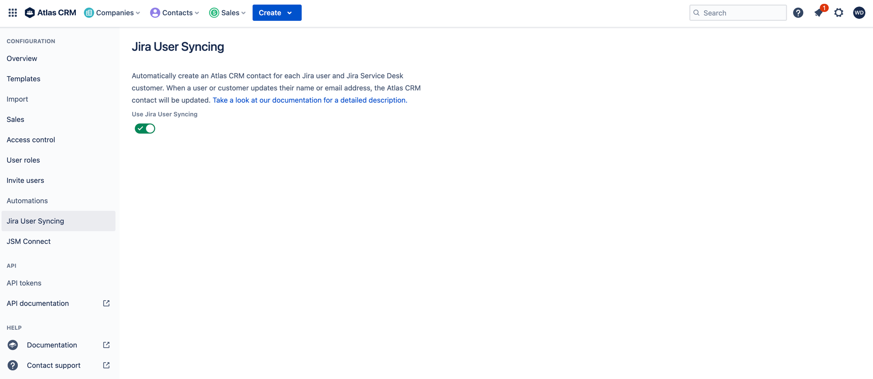Open the app switcher grid icon

point(13,13)
